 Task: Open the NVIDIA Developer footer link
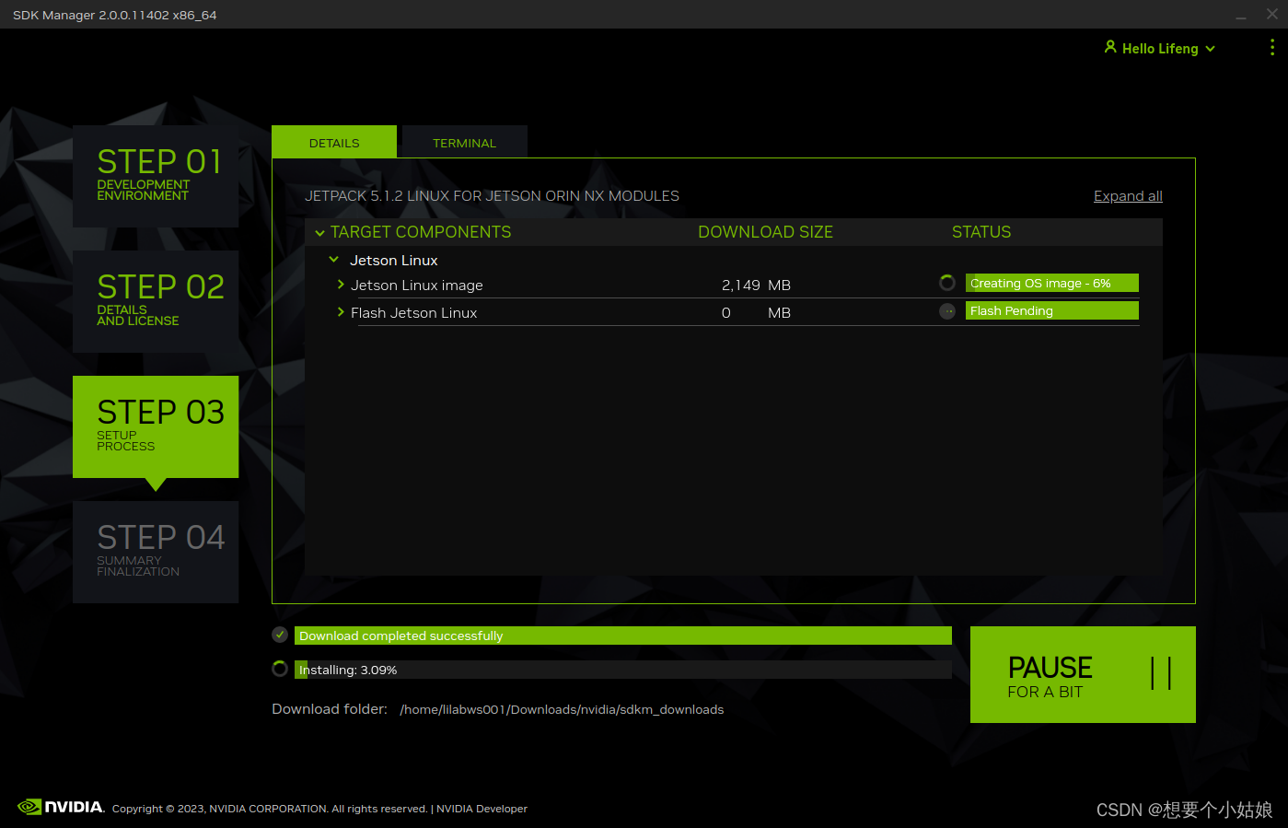pyautogui.click(x=482, y=809)
